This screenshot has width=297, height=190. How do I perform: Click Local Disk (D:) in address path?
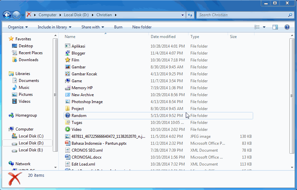tap(76, 15)
